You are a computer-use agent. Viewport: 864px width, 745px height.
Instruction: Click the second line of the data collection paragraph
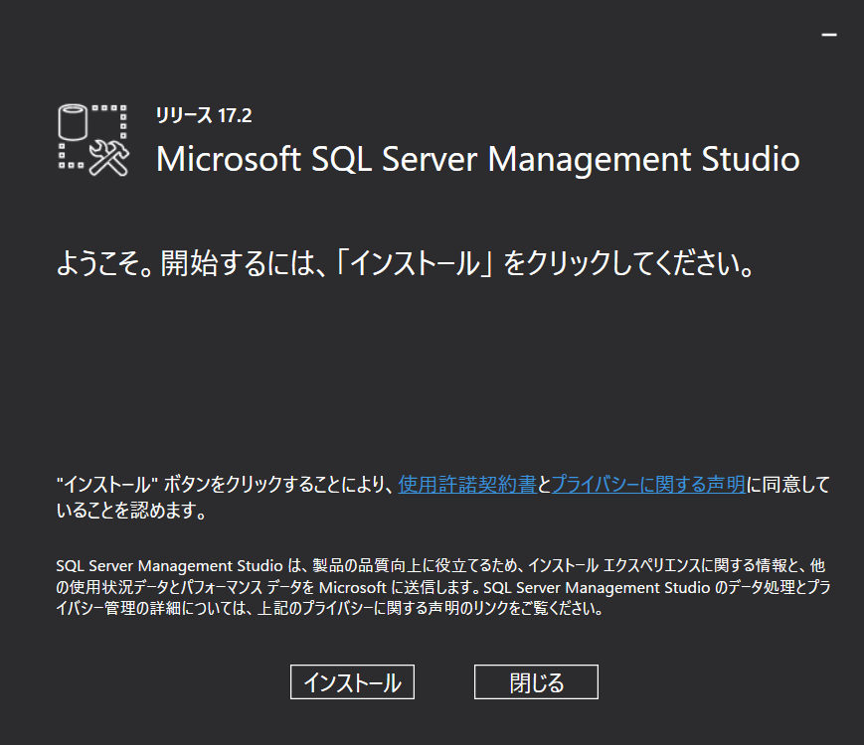coord(443,587)
